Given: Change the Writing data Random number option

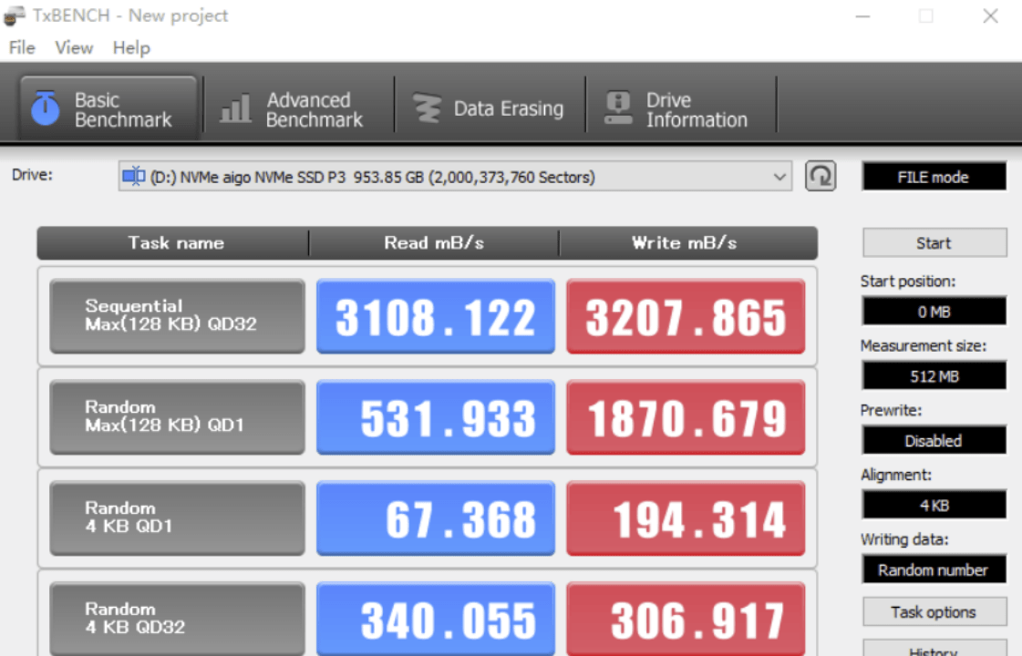Looking at the screenshot, I should click(x=934, y=569).
